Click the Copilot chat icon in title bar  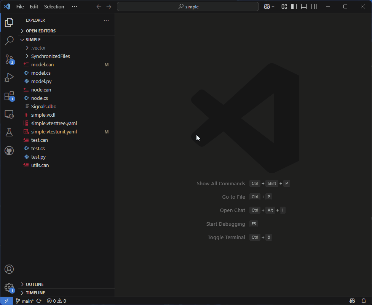tap(267, 6)
